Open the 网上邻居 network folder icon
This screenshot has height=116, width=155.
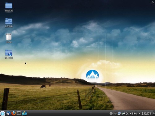9,54
